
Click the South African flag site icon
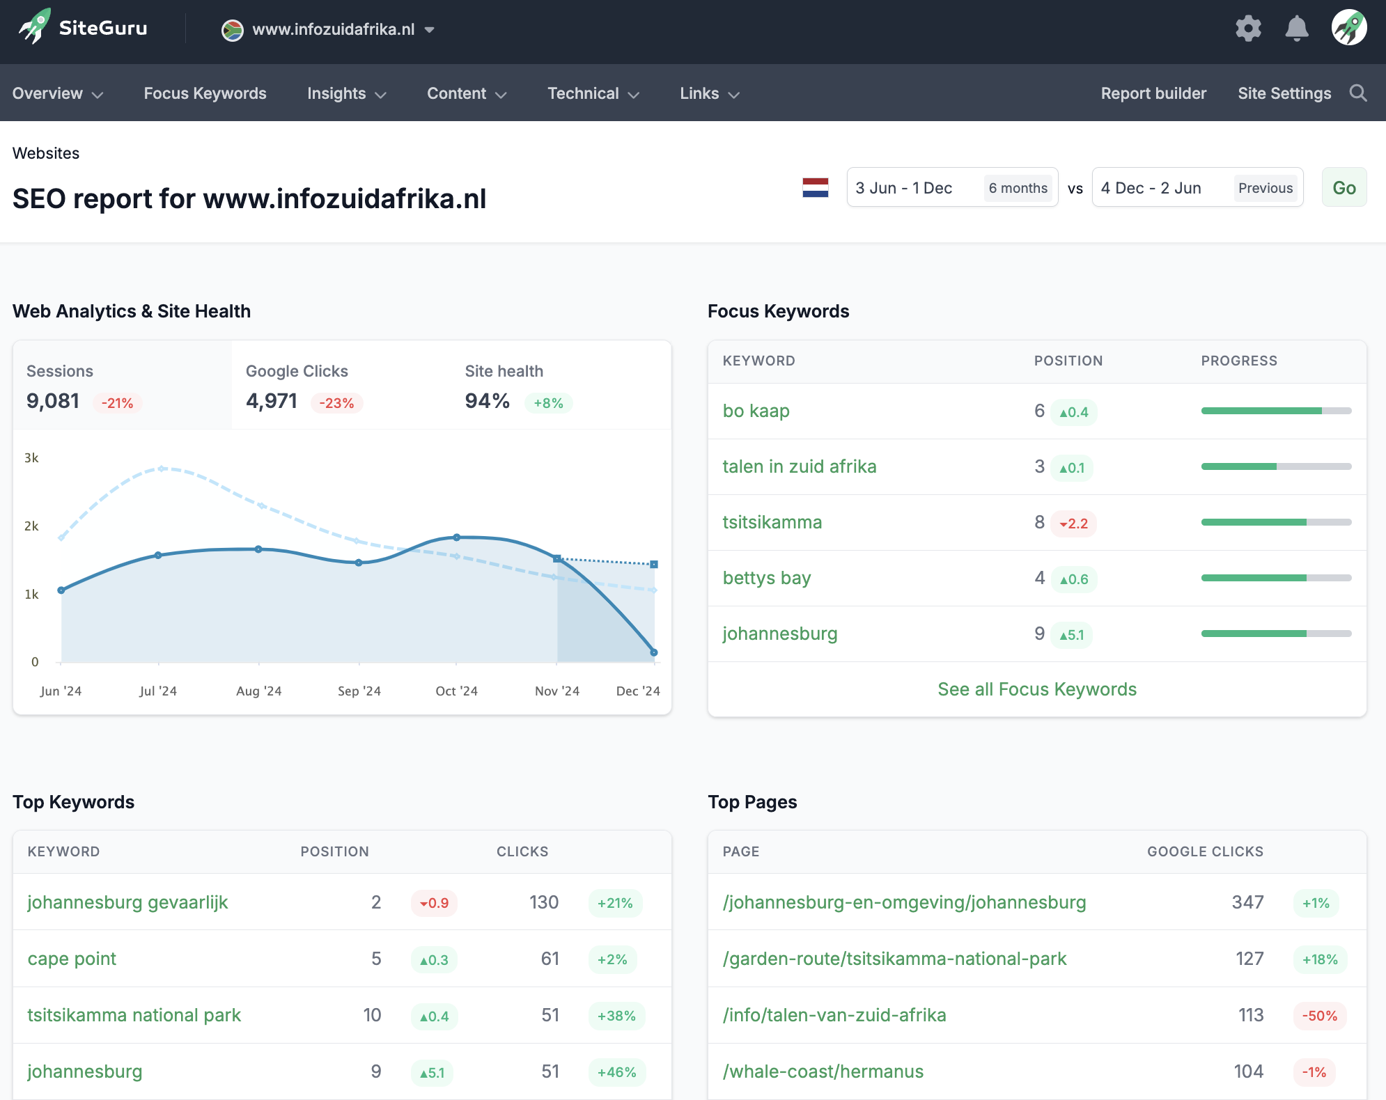(232, 29)
